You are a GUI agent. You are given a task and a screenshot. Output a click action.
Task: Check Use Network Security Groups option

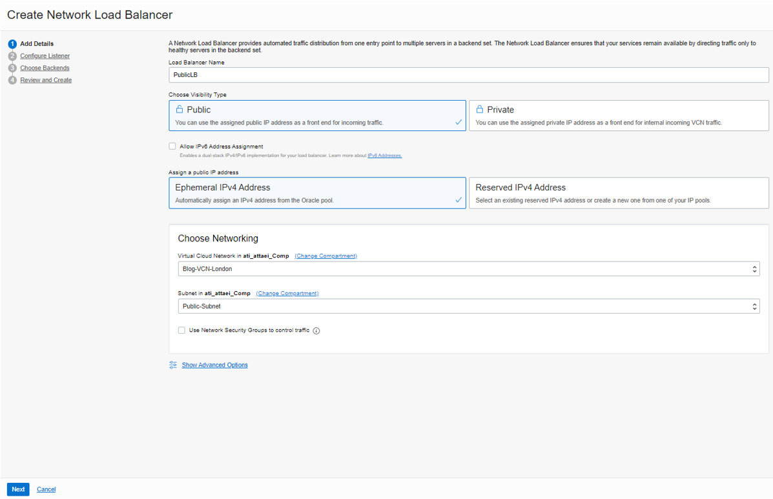tap(181, 330)
